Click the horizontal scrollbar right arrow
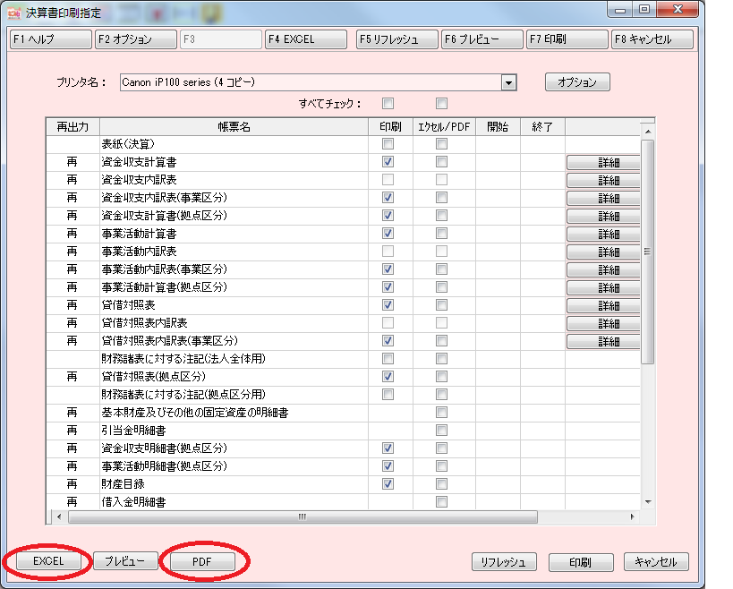Screen dimensions: 733x589 tap(633, 516)
